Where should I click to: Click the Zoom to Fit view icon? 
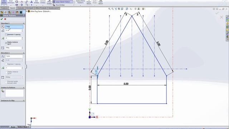tap(109, 9)
